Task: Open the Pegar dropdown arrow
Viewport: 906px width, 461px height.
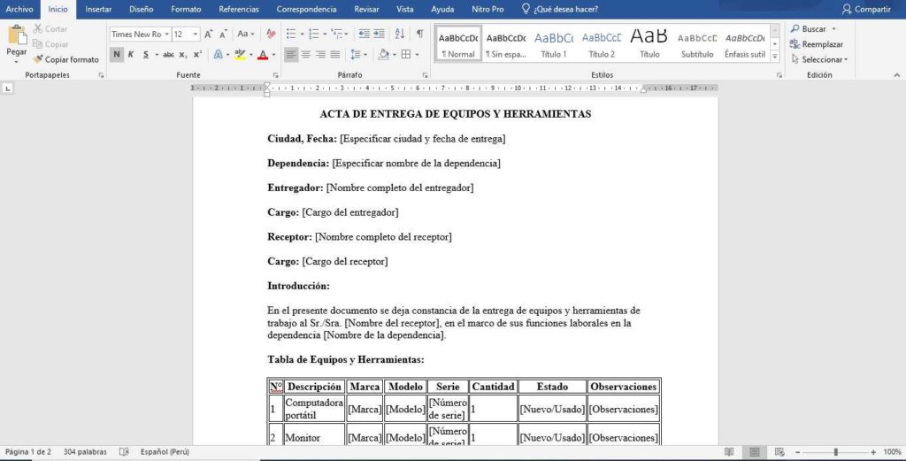Action: [17, 61]
